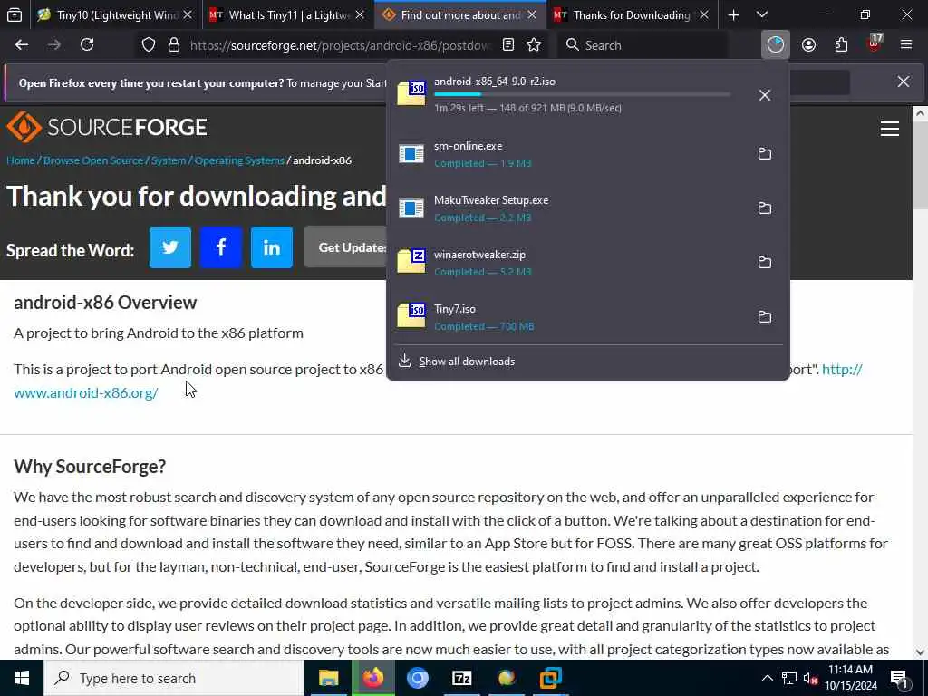Open the network tray icon

[789, 678]
